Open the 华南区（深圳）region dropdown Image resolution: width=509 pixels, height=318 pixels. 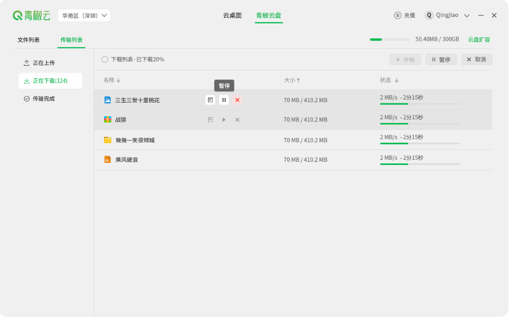84,15
